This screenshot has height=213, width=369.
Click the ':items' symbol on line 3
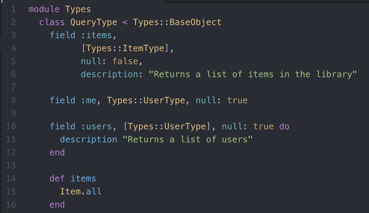pyautogui.click(x=96, y=35)
